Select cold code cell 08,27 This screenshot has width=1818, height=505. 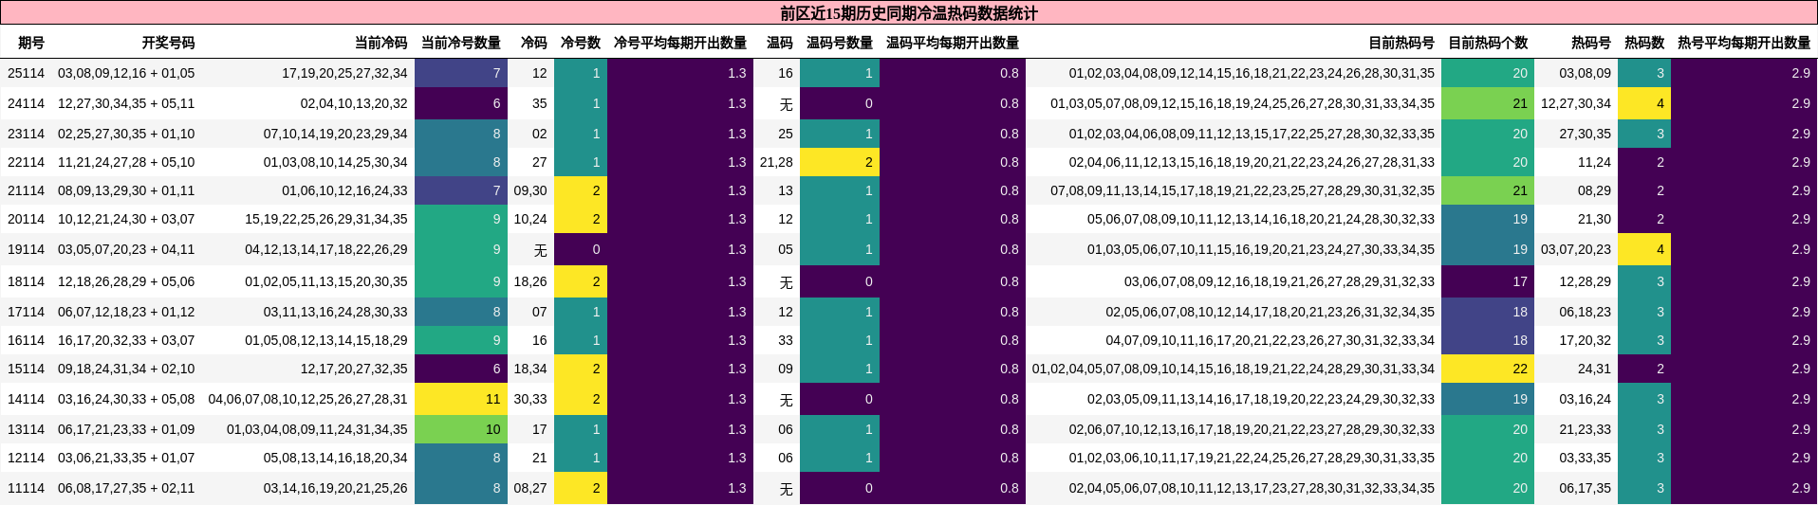530,488
